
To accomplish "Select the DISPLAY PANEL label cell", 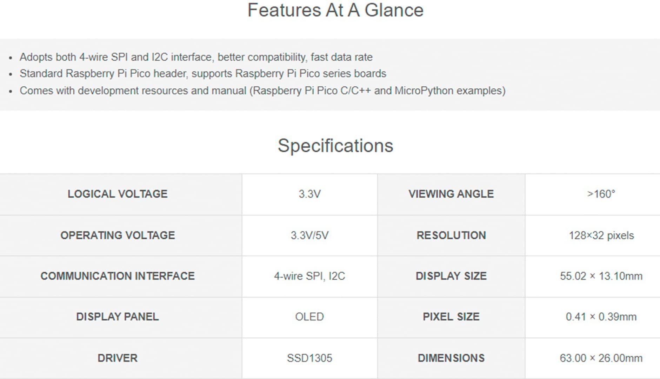I will tap(118, 317).
